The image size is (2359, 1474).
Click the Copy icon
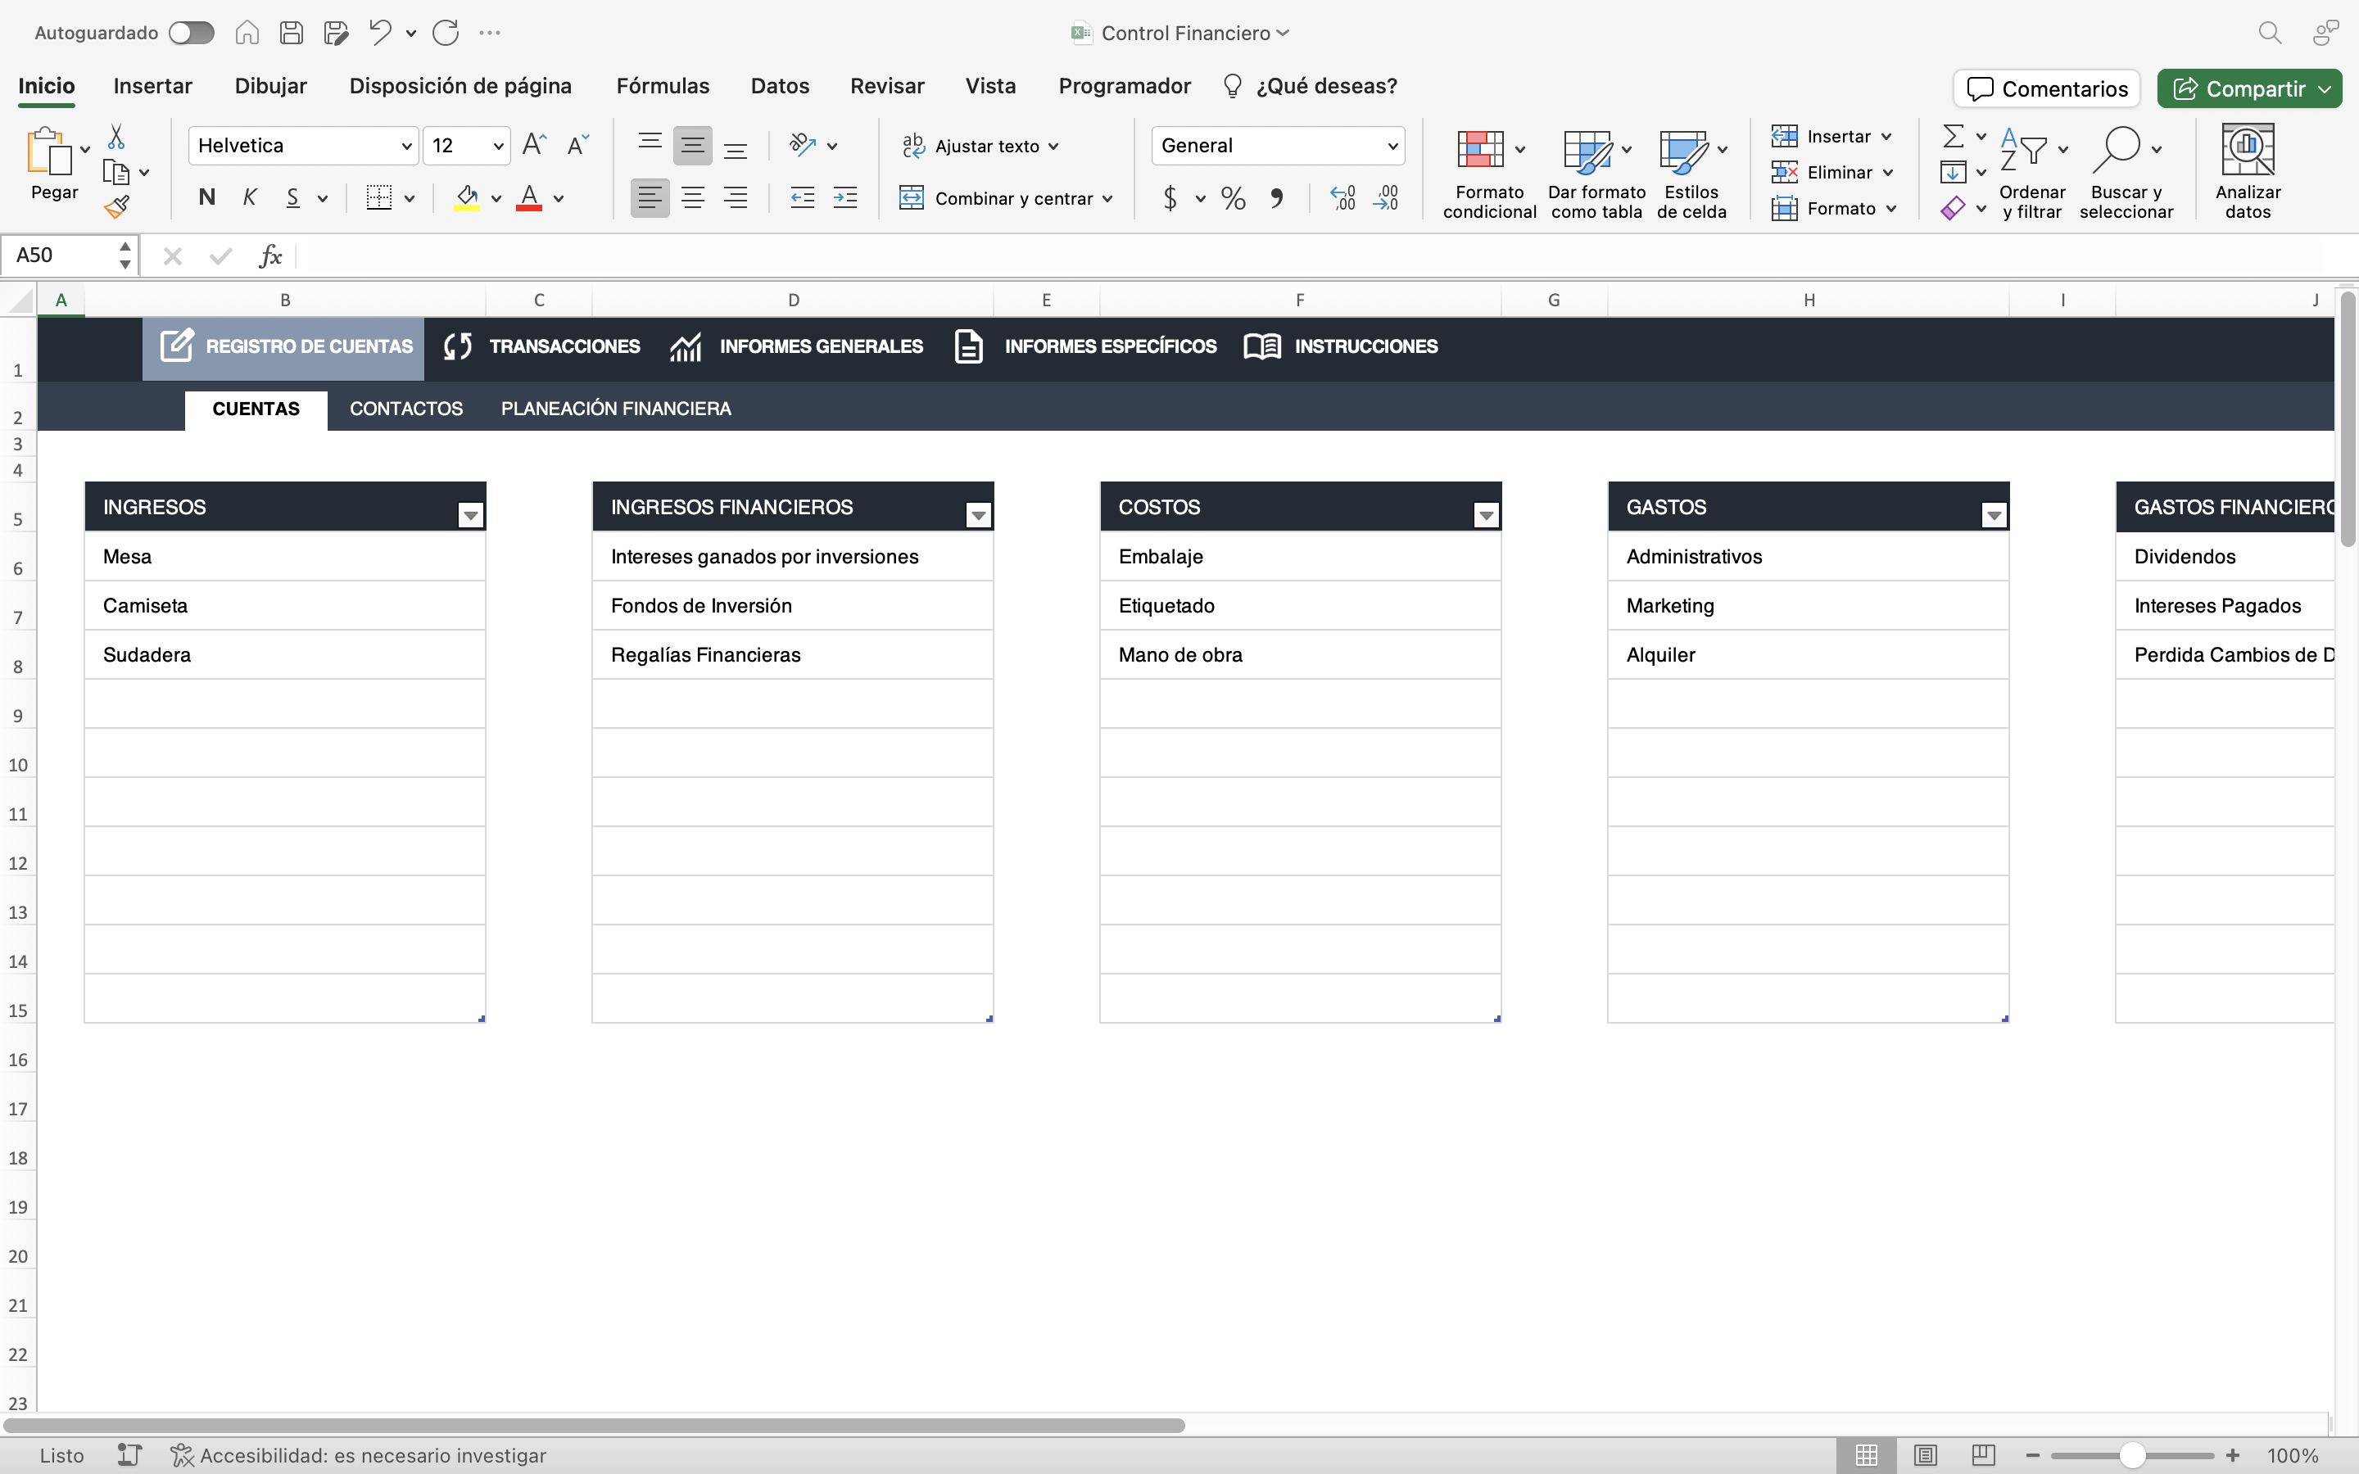(x=116, y=172)
